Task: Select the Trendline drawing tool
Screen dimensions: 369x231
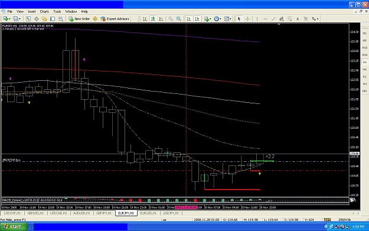Action: coord(273,19)
